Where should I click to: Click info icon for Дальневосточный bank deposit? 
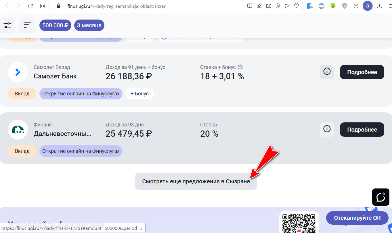point(327,129)
